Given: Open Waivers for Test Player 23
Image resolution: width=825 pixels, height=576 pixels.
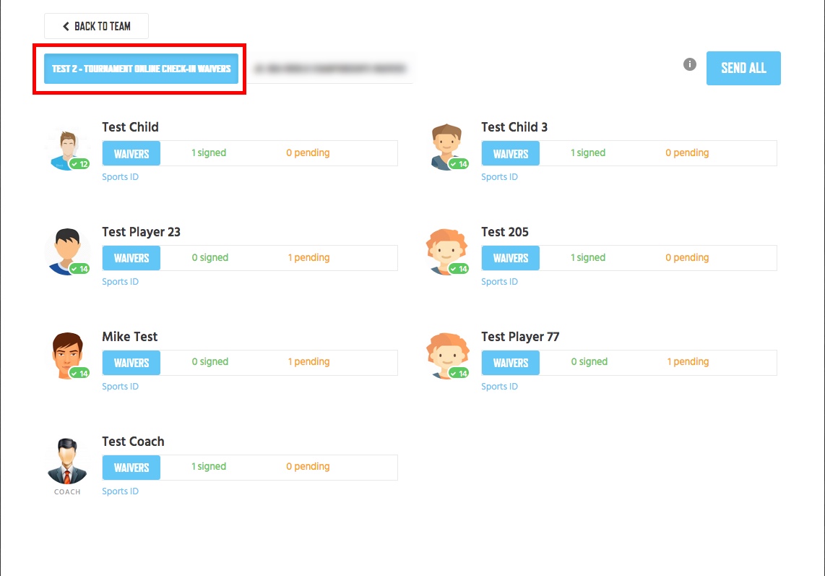Looking at the screenshot, I should 131,258.
